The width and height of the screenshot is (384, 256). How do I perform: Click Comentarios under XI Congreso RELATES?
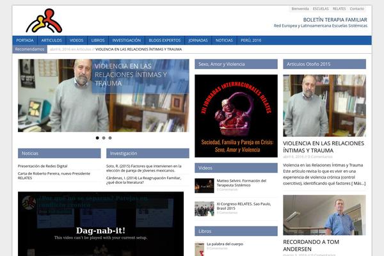(227, 212)
